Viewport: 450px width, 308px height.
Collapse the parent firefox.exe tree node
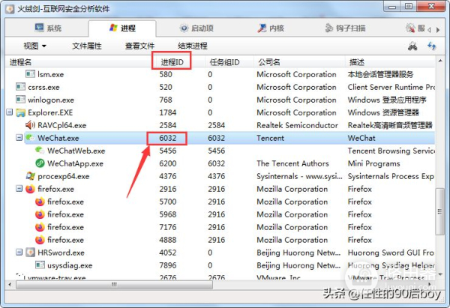tap(19, 189)
